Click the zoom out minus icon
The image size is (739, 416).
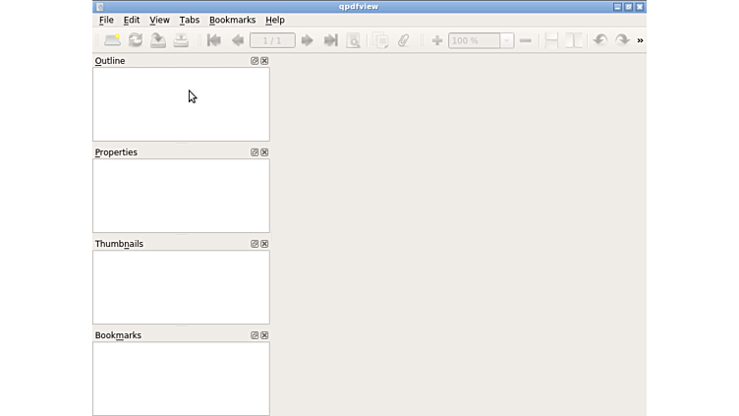526,41
